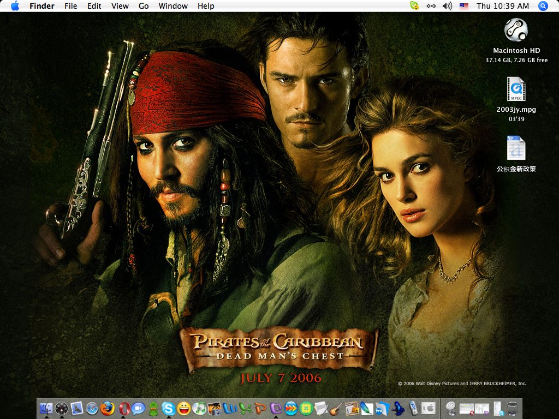The height and width of the screenshot is (419, 559).
Task: Launch Adium green duck icon
Action: click(x=153, y=409)
